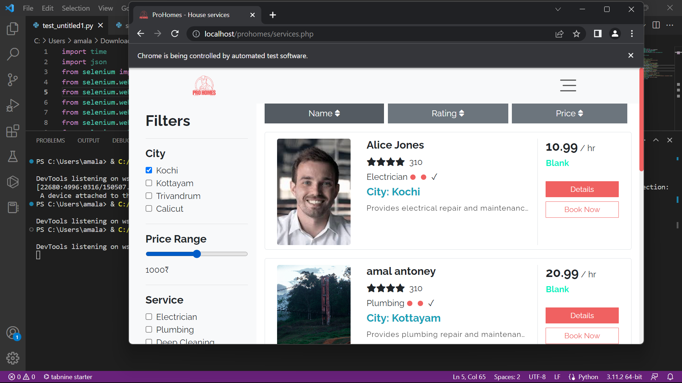
Task: Bookmark this page with star icon
Action: tap(576, 34)
